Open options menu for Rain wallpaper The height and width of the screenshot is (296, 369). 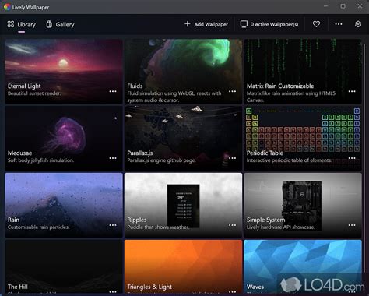pos(113,225)
